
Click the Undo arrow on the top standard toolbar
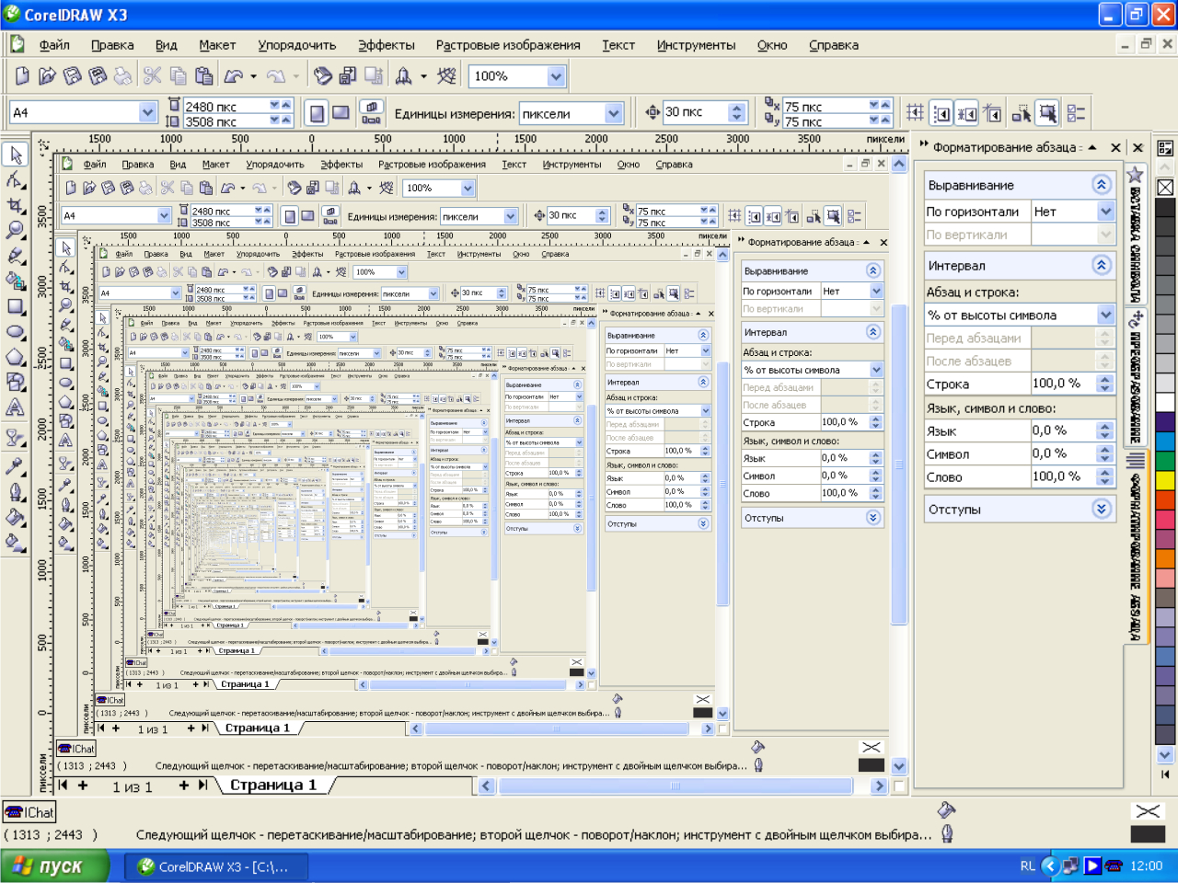234,75
